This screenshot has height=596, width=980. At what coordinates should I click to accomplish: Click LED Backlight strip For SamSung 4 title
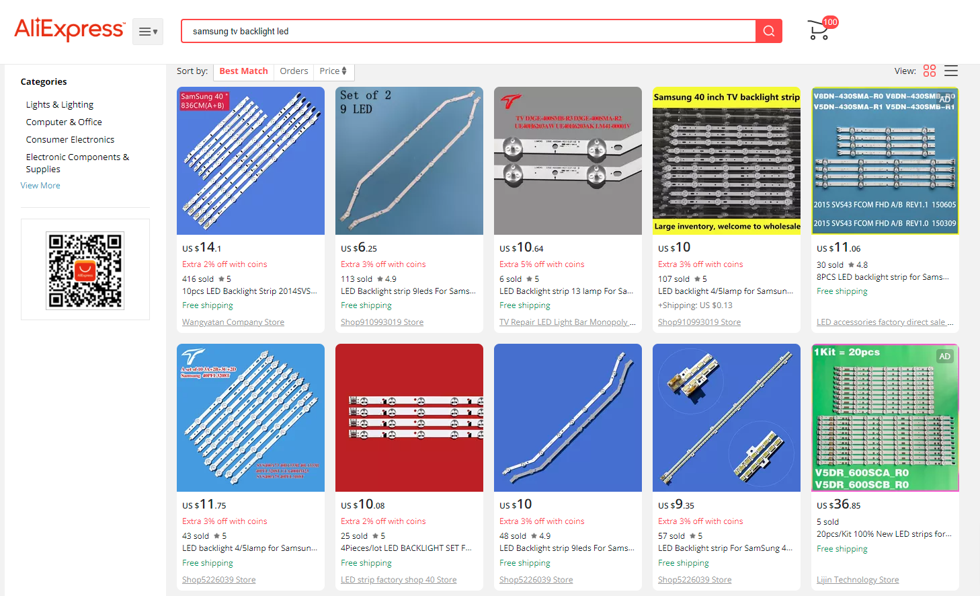pos(725,548)
